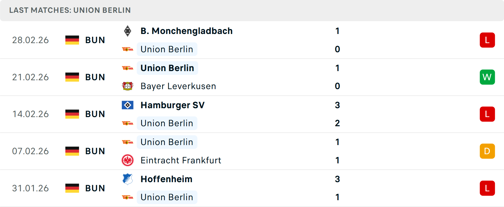This screenshot has width=504, height=207.
Task: Click the Bayer Leverkusen club badge
Action: tap(128, 86)
